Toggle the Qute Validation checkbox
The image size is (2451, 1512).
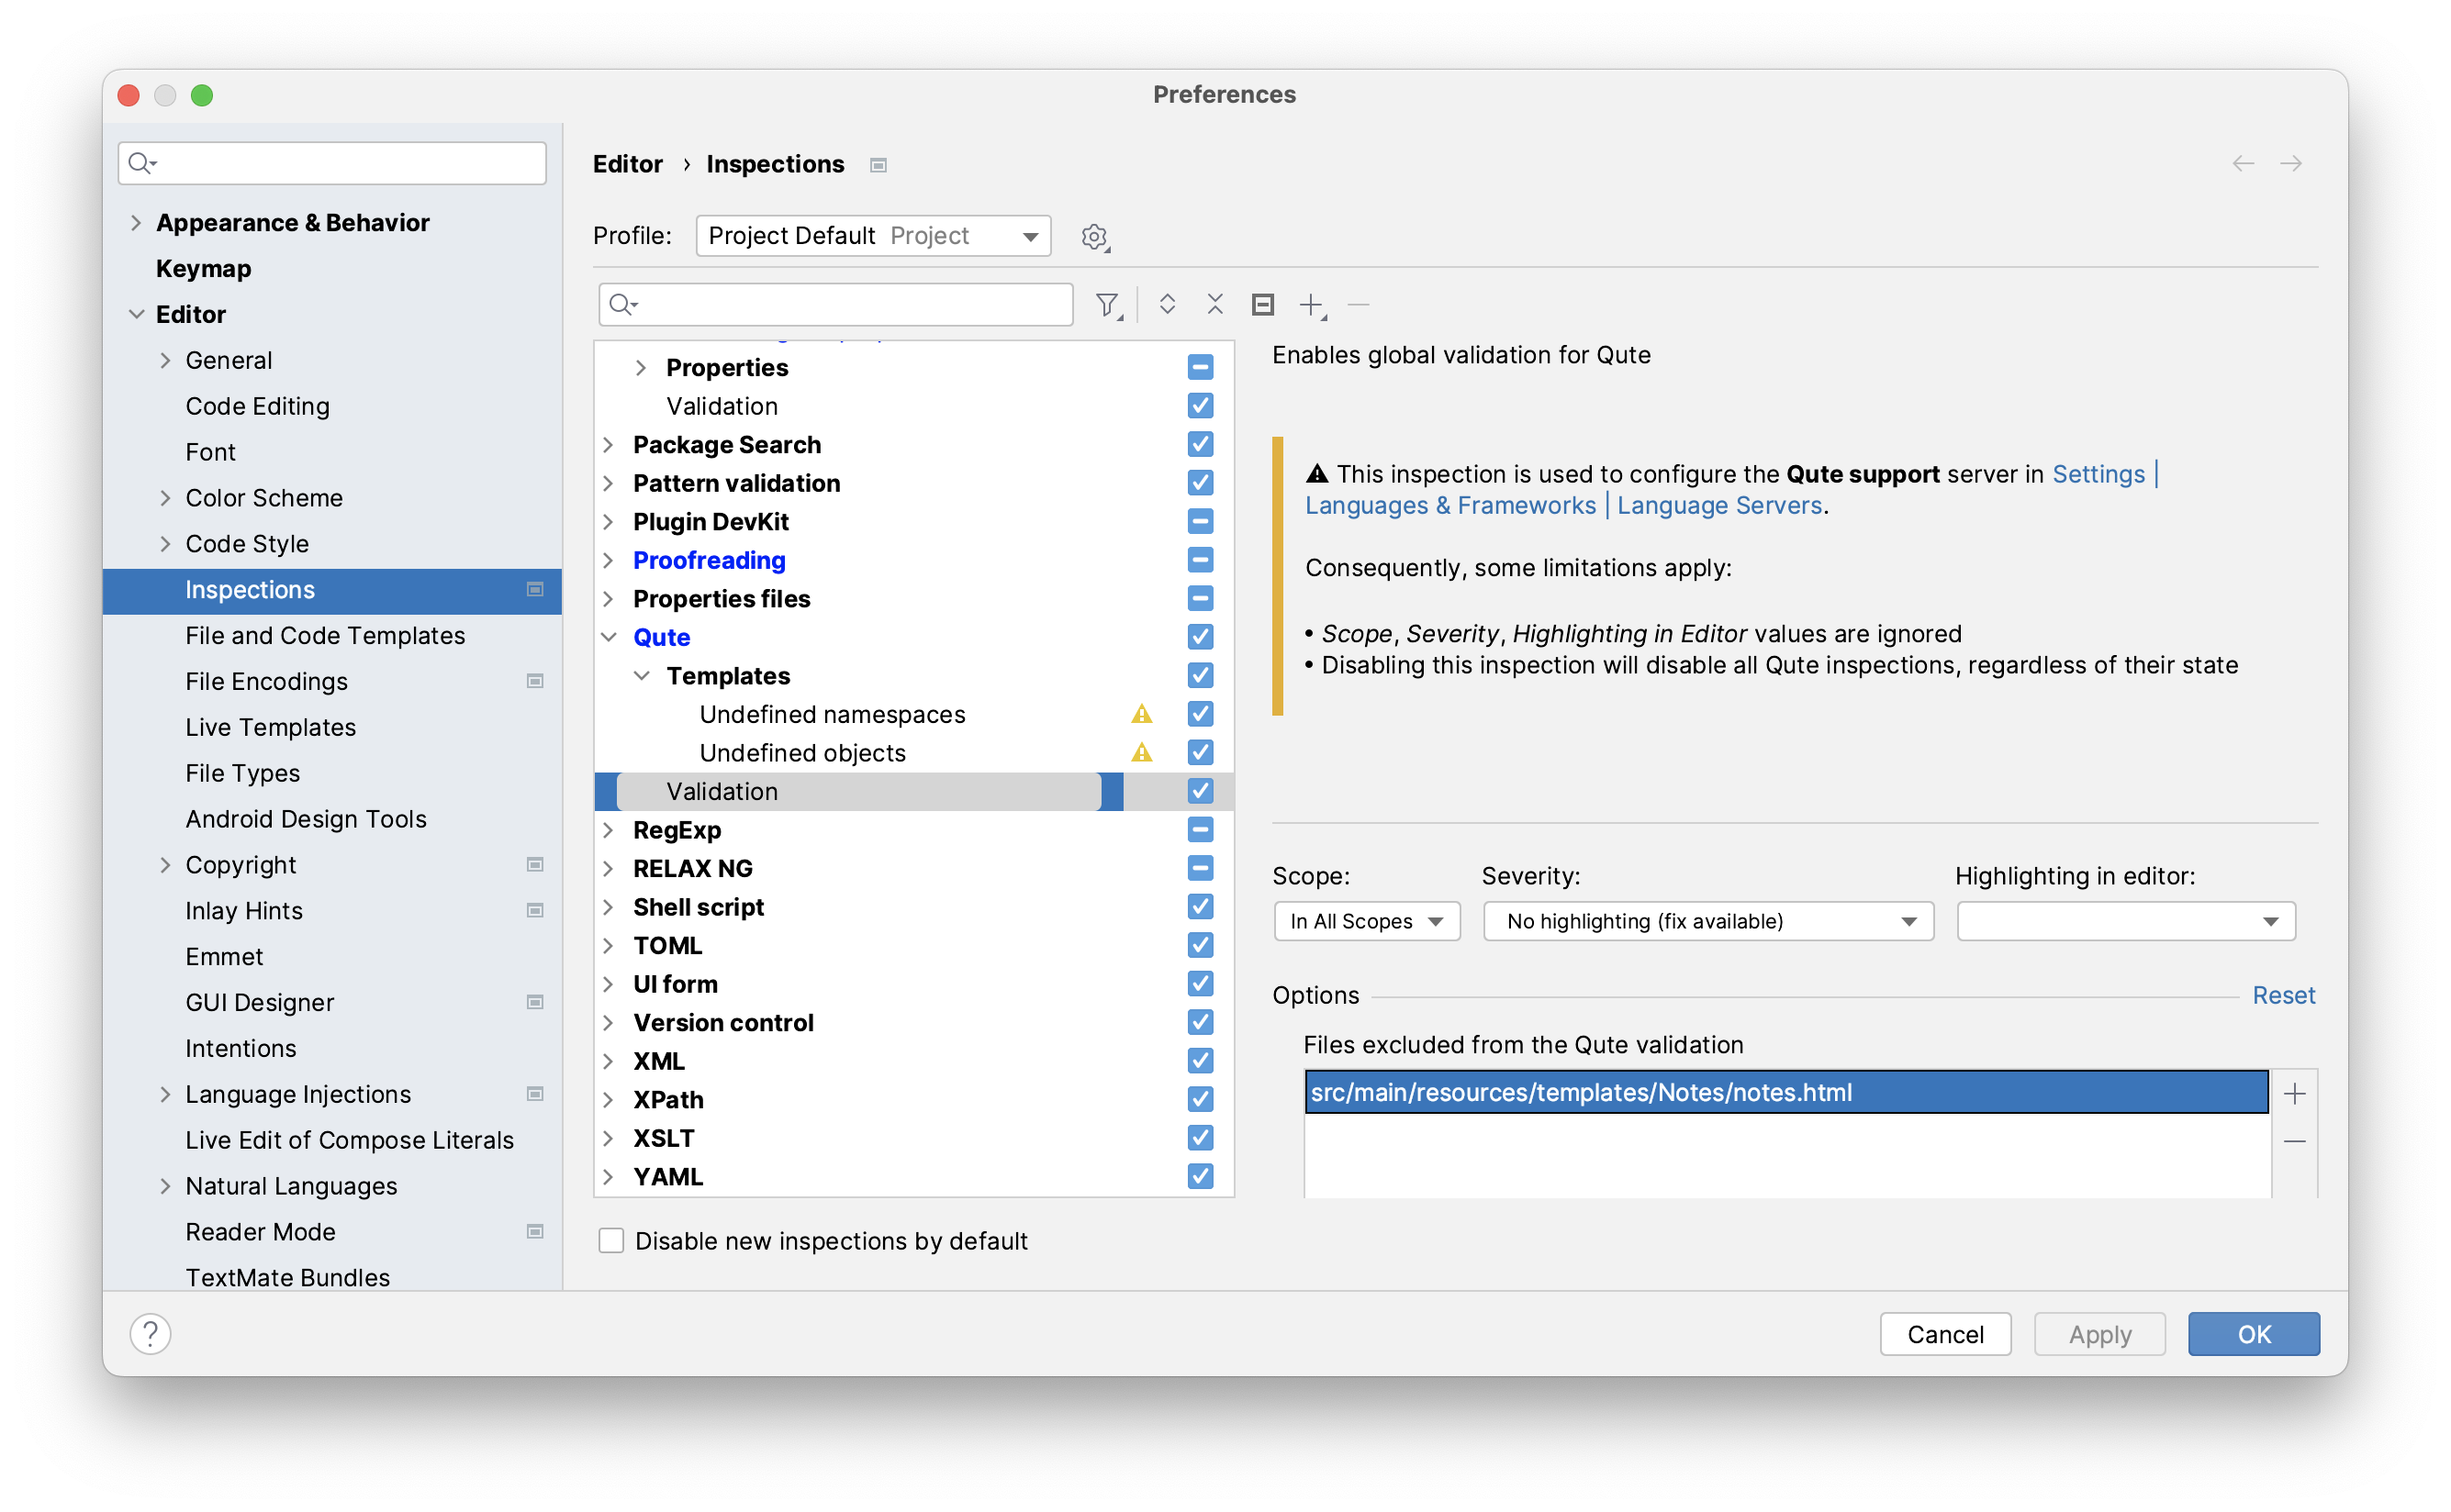[1201, 791]
